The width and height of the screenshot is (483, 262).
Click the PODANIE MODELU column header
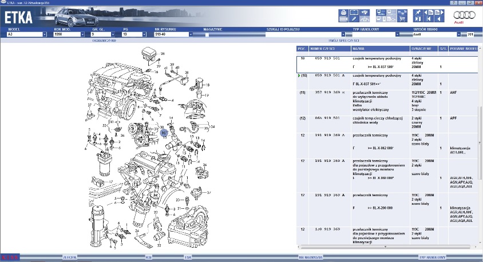463,49
